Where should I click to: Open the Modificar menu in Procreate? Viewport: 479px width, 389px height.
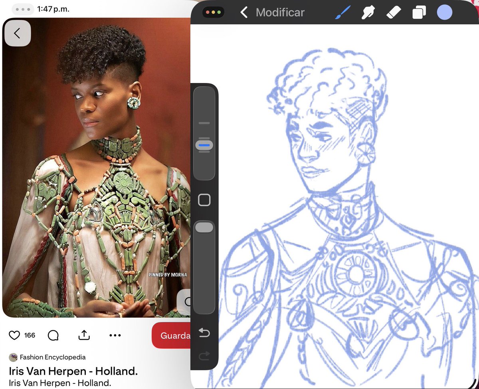[280, 12]
